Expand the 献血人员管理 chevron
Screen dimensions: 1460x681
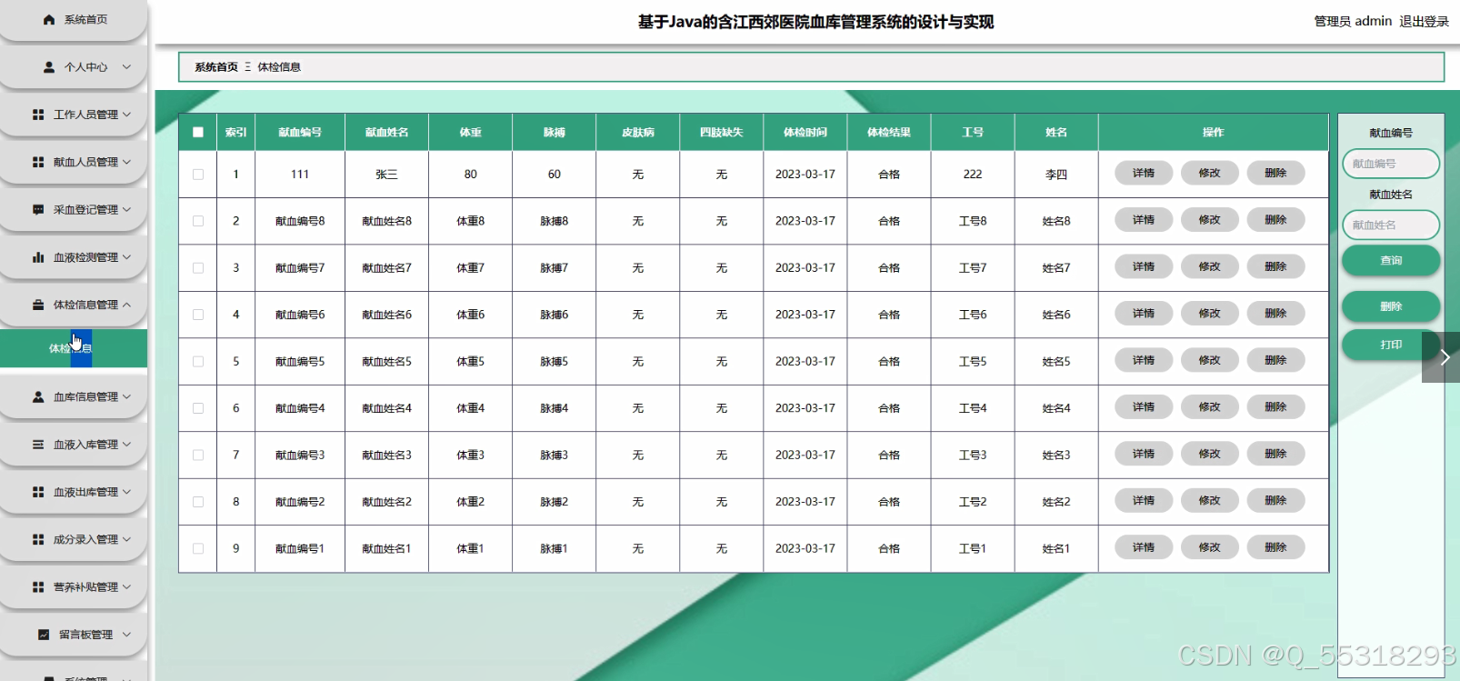click(126, 162)
